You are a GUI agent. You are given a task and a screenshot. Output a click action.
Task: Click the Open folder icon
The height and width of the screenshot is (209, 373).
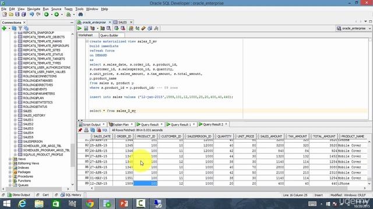11,15
